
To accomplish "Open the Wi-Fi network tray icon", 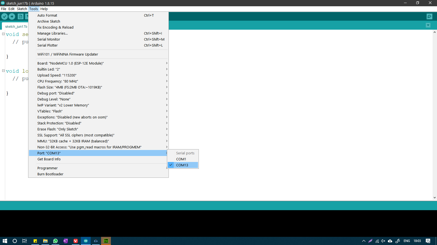I will [x=377, y=241].
